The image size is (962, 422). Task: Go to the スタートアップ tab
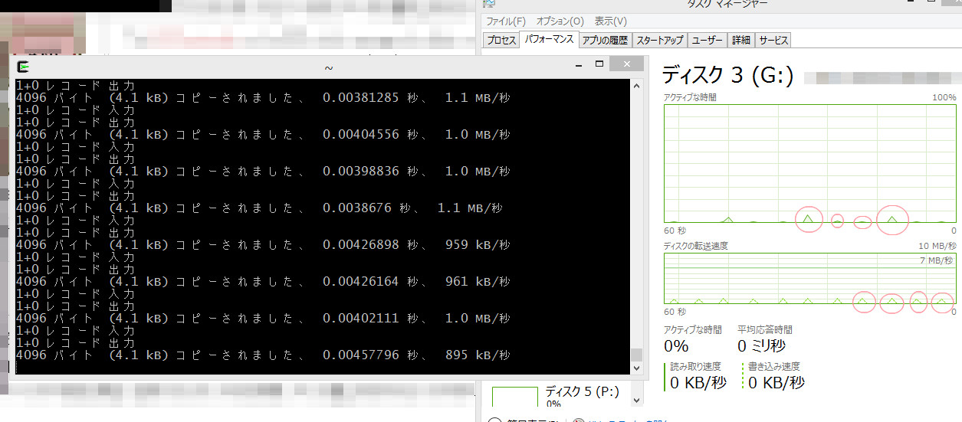[660, 41]
